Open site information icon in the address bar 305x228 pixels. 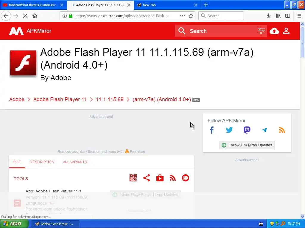pos(65,16)
